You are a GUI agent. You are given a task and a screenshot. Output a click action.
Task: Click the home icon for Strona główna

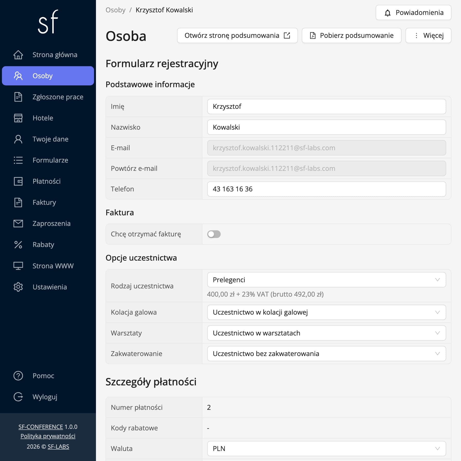coord(18,55)
